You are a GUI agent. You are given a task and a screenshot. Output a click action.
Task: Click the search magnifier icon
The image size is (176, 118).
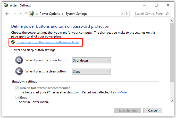(x=167, y=14)
